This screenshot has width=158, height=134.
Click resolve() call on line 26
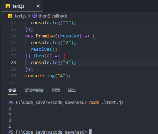[x=44, y=49]
